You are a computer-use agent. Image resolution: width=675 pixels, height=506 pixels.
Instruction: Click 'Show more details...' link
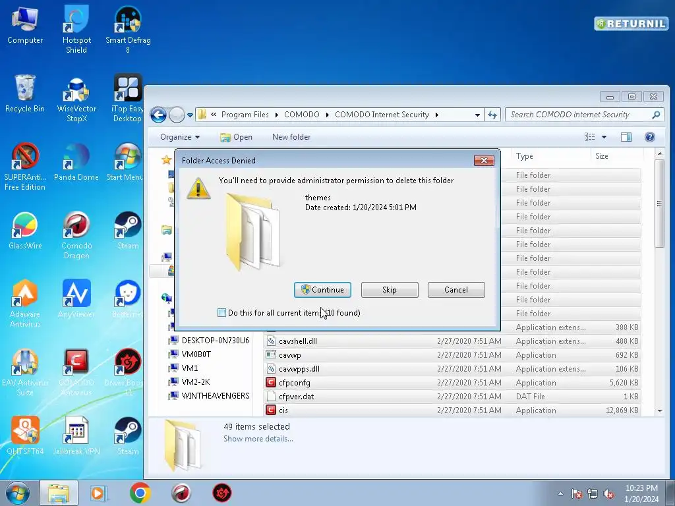click(258, 439)
